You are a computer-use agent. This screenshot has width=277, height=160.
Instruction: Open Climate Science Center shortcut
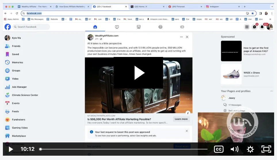(x=25, y=95)
